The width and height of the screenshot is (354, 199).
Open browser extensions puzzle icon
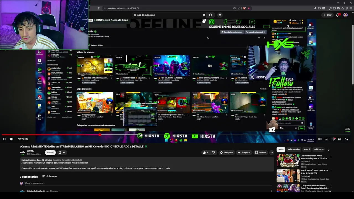[x=319, y=8]
